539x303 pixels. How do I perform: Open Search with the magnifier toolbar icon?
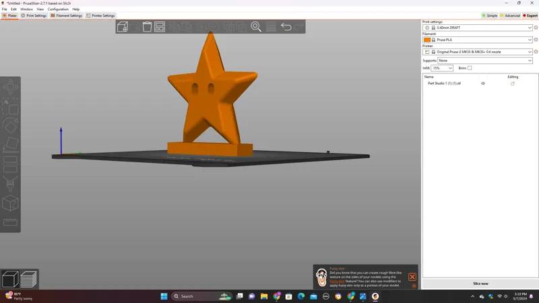click(256, 27)
